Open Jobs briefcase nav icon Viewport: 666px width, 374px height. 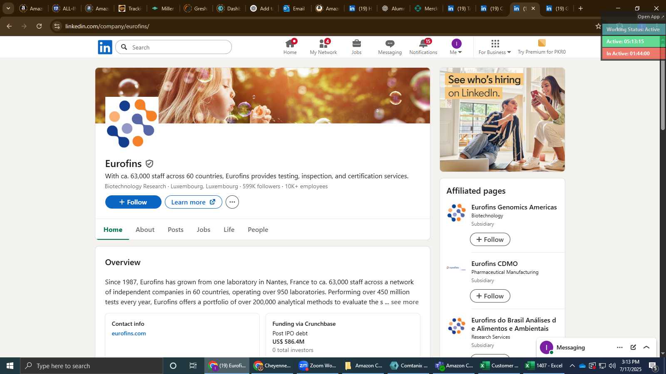357,47
